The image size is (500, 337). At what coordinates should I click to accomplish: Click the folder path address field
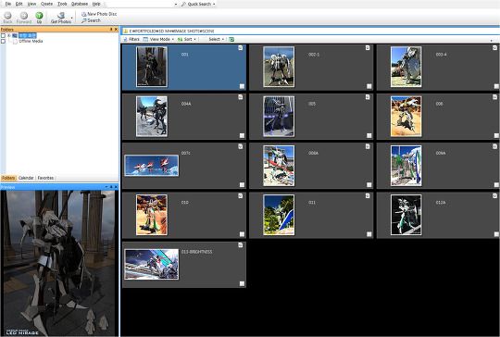point(311,31)
